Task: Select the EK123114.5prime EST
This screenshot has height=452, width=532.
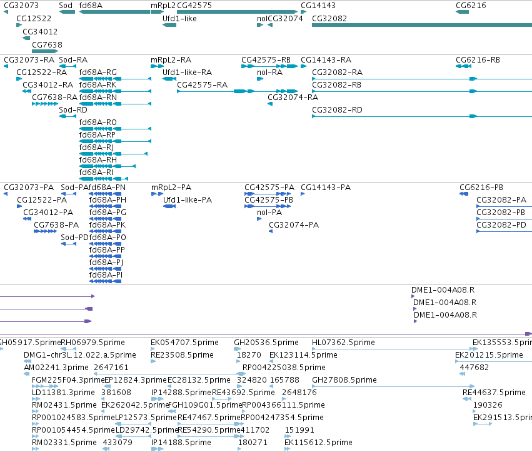Action: pyautogui.click(x=271, y=361)
